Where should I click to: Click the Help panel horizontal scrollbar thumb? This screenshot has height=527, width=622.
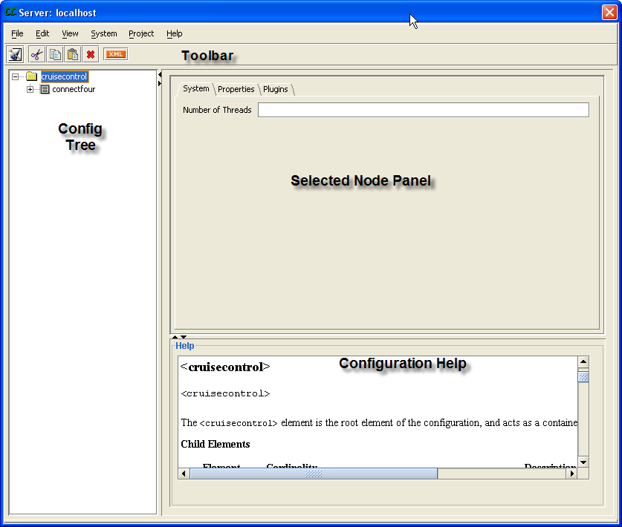click(314, 474)
